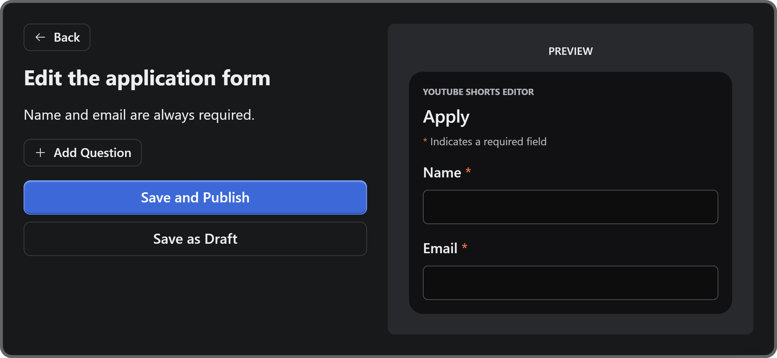Click the red asterisk next to Name
Image resolution: width=777 pixels, height=358 pixels.
click(468, 171)
